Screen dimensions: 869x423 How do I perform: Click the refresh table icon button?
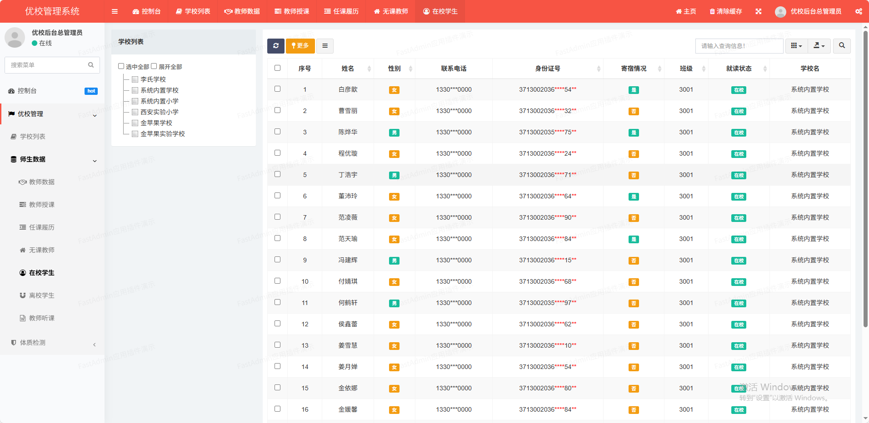point(276,46)
